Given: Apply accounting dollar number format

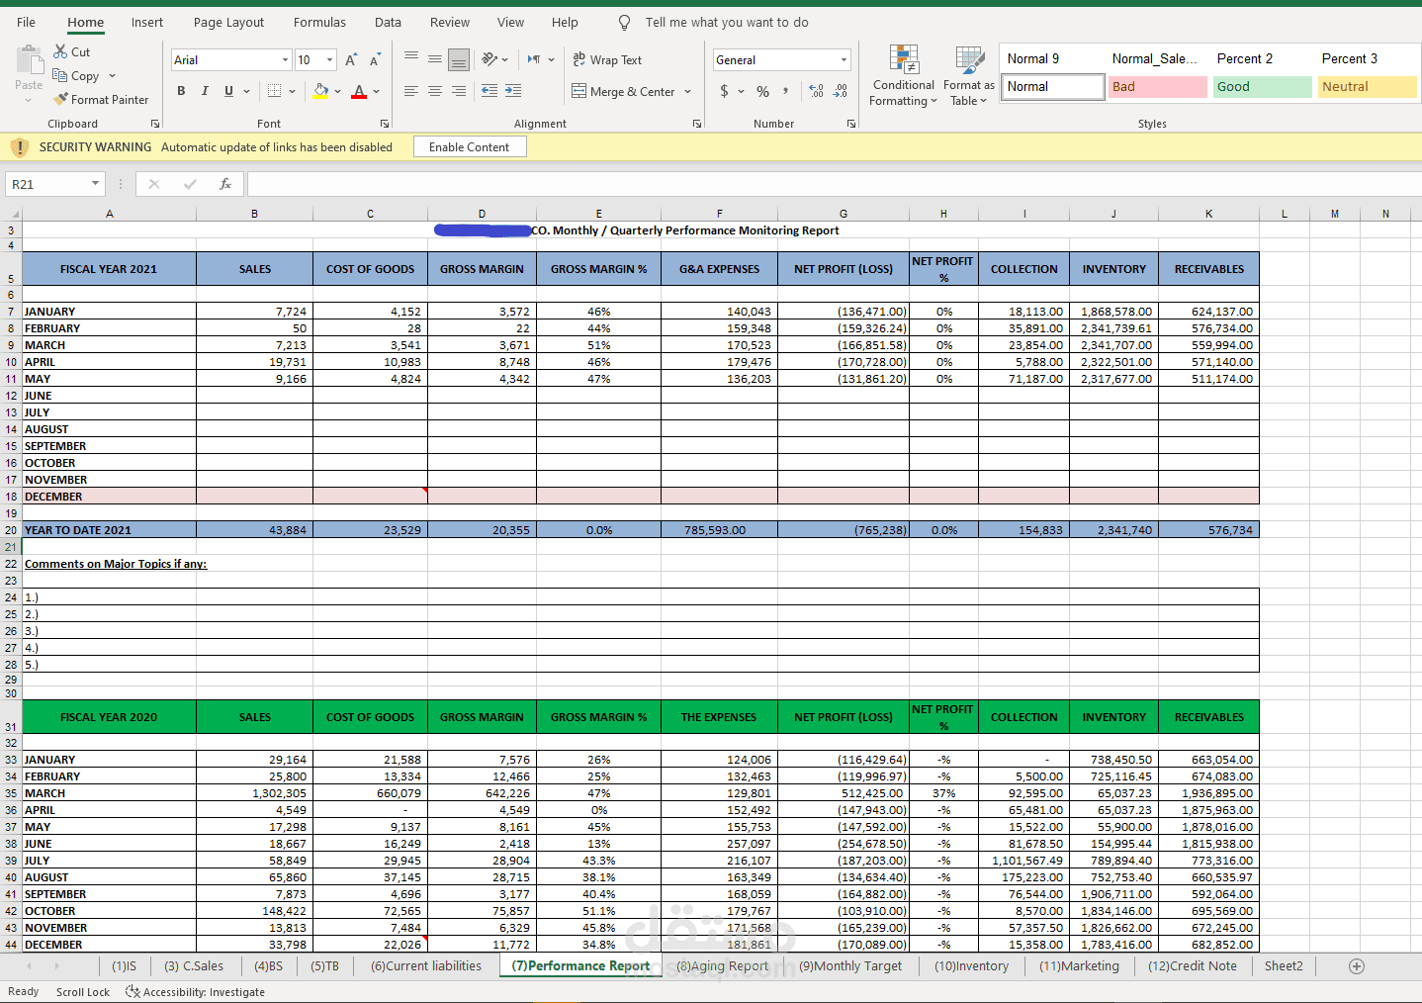Looking at the screenshot, I should click(725, 91).
